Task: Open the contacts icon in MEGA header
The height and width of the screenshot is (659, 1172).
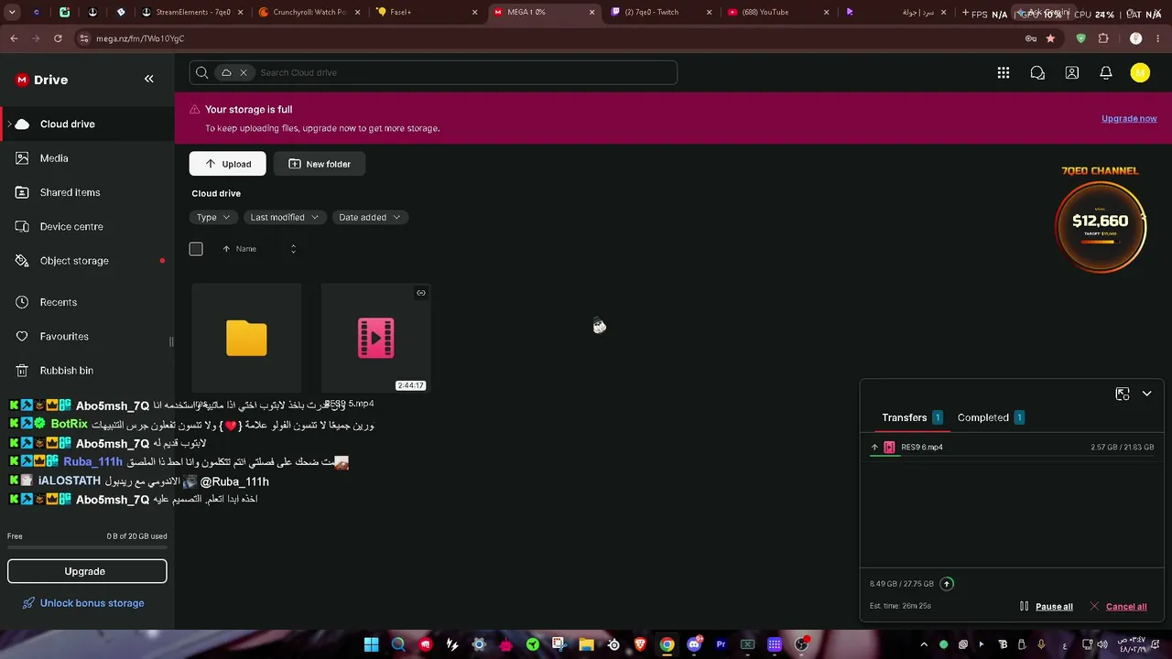Action: pyautogui.click(x=1072, y=73)
